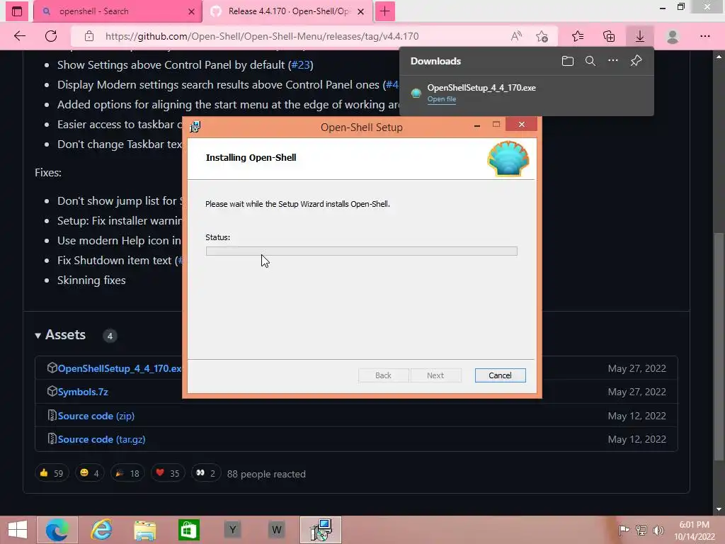725x544 pixels.
Task: Click the May 27, 2022 date beside Symbols.7z
Action: point(636,392)
